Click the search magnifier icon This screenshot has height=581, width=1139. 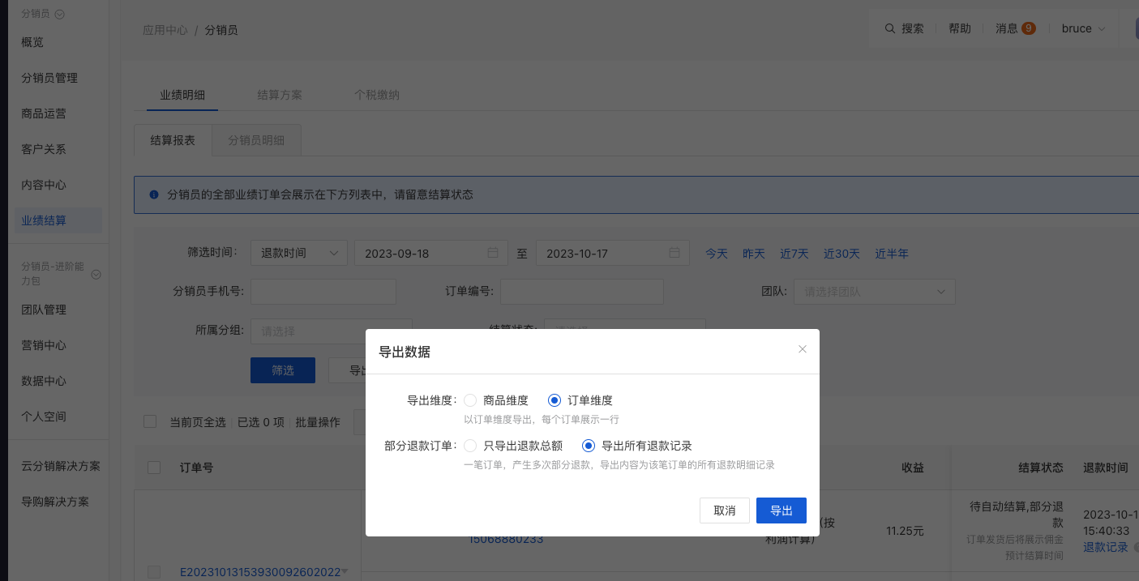(890, 28)
